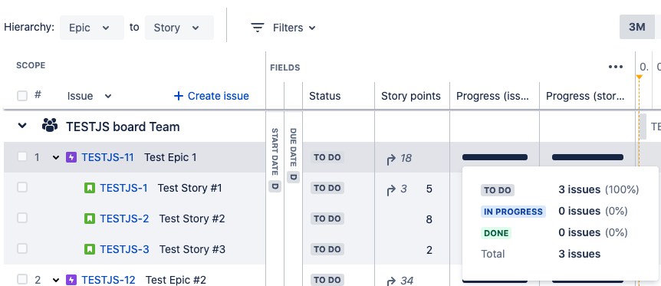Click the Status column header
This screenshot has height=286, width=661.
324,96
